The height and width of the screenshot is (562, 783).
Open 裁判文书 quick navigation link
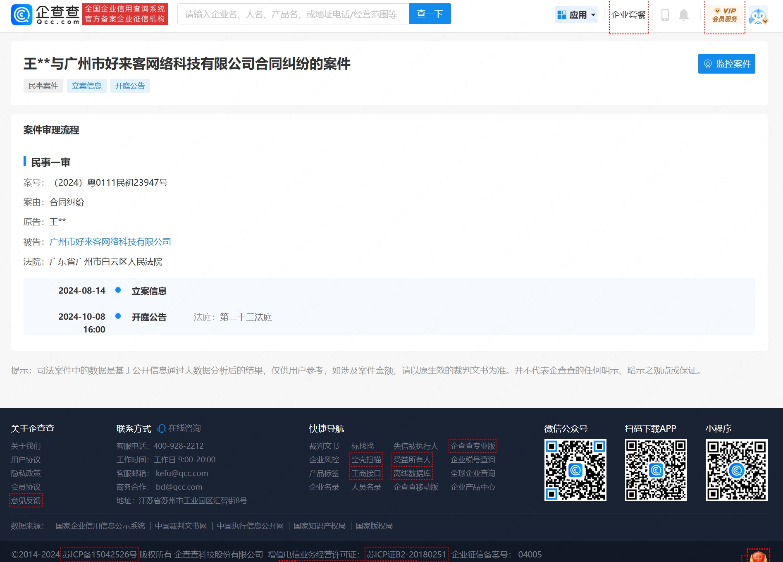pos(324,446)
